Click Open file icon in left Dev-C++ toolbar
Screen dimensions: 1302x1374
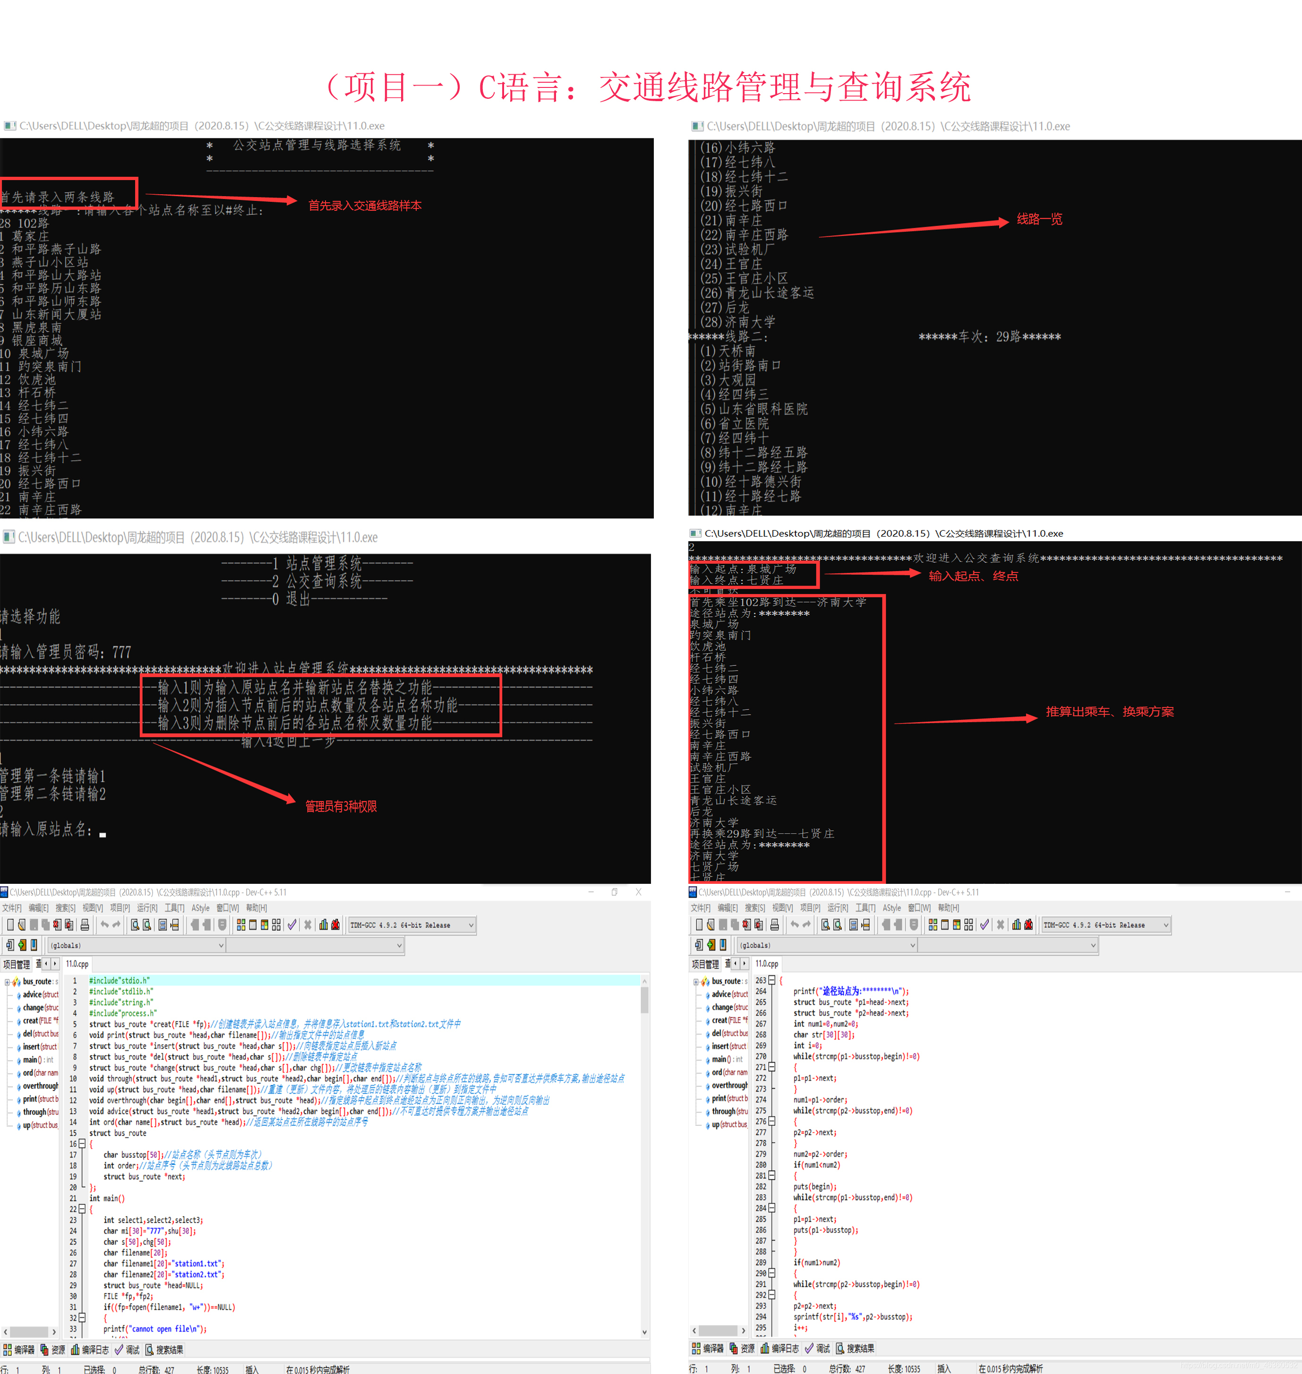point(22,925)
